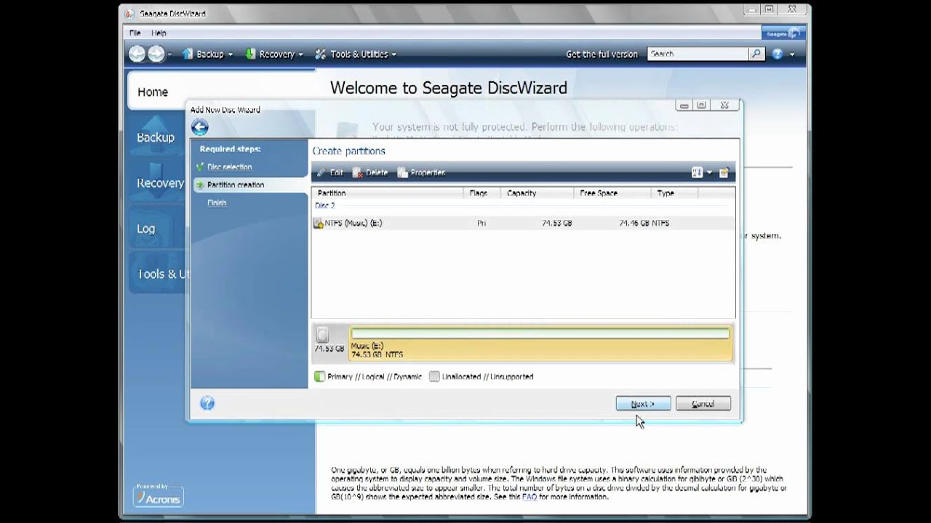Click the Finish step in wizard

click(217, 203)
